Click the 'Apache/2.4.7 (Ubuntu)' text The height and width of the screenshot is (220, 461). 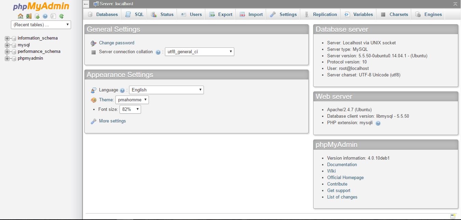point(349,109)
